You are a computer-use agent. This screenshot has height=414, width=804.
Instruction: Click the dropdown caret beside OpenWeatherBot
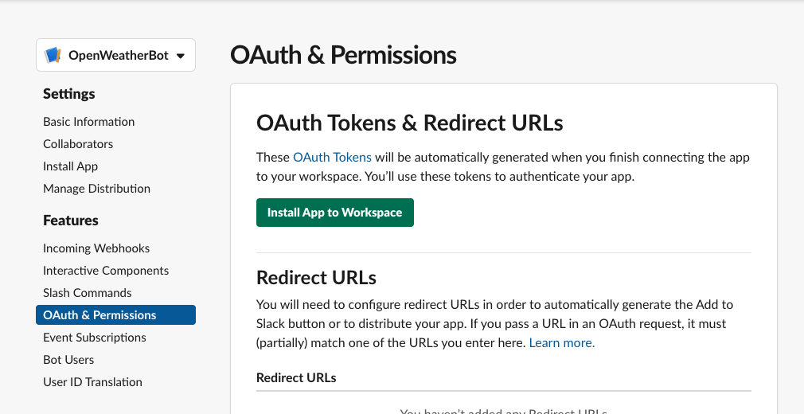[181, 56]
